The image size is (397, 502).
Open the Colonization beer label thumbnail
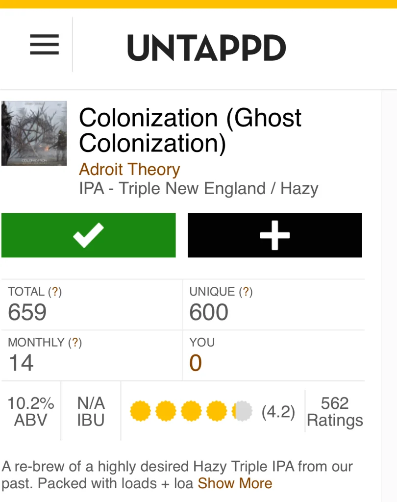[34, 133]
